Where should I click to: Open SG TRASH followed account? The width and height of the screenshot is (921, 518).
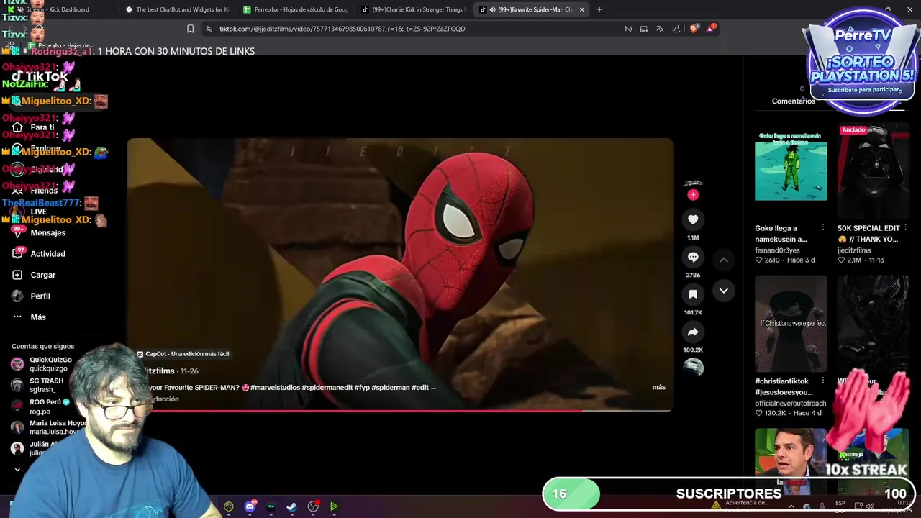[46, 385]
